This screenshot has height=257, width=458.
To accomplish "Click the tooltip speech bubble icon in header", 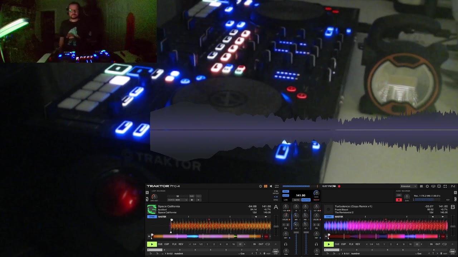I will pyautogui.click(x=439, y=186).
